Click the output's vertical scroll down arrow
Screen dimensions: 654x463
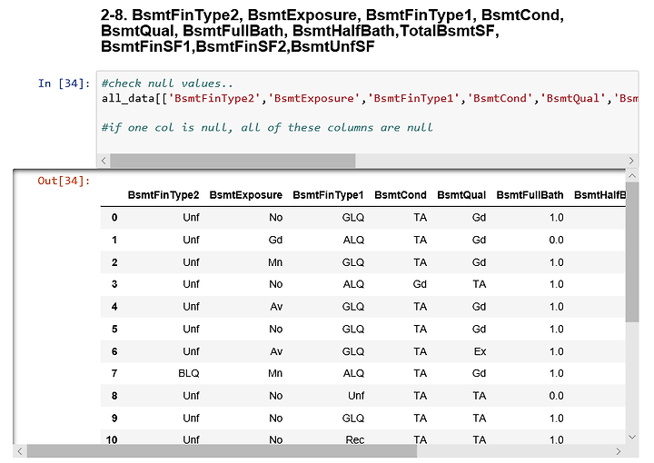(x=632, y=438)
